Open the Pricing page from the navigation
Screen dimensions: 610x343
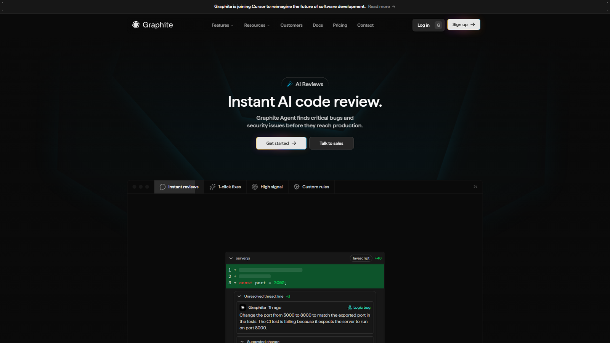[340, 25]
